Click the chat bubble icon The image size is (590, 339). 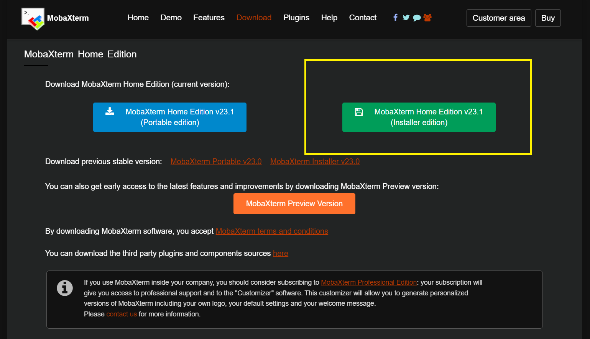(417, 18)
